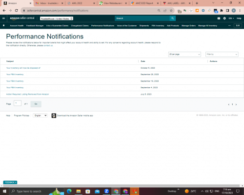This screenshot has width=244, height=195.
Task: Open Manage All Inventory nav item
Action: [x=207, y=26]
